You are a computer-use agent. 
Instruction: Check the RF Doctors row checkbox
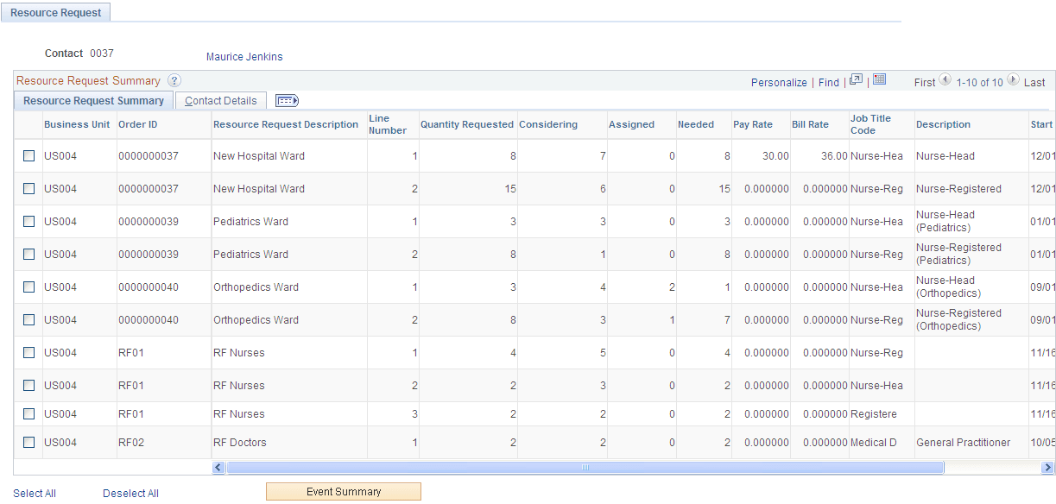28,442
